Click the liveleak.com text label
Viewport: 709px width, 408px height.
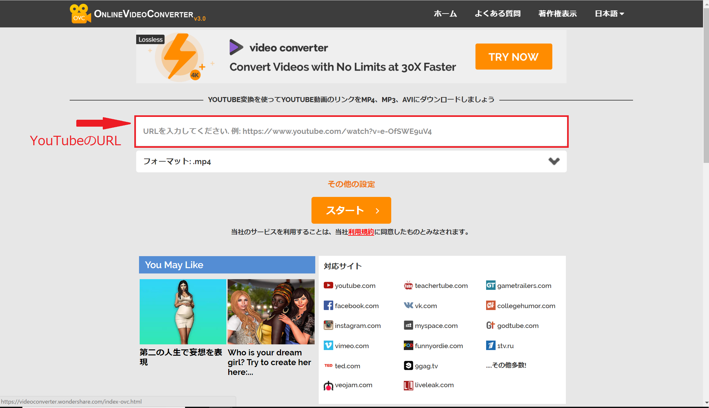click(434, 385)
